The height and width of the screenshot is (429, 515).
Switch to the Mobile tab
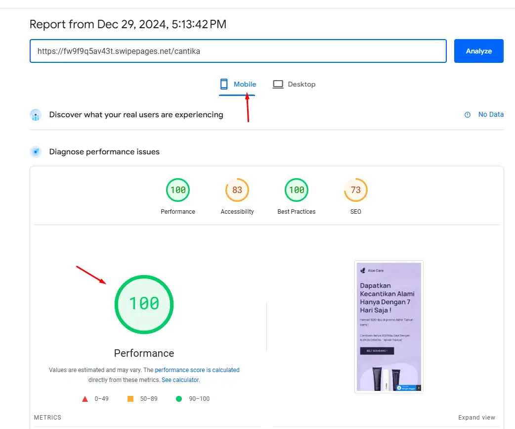238,85
